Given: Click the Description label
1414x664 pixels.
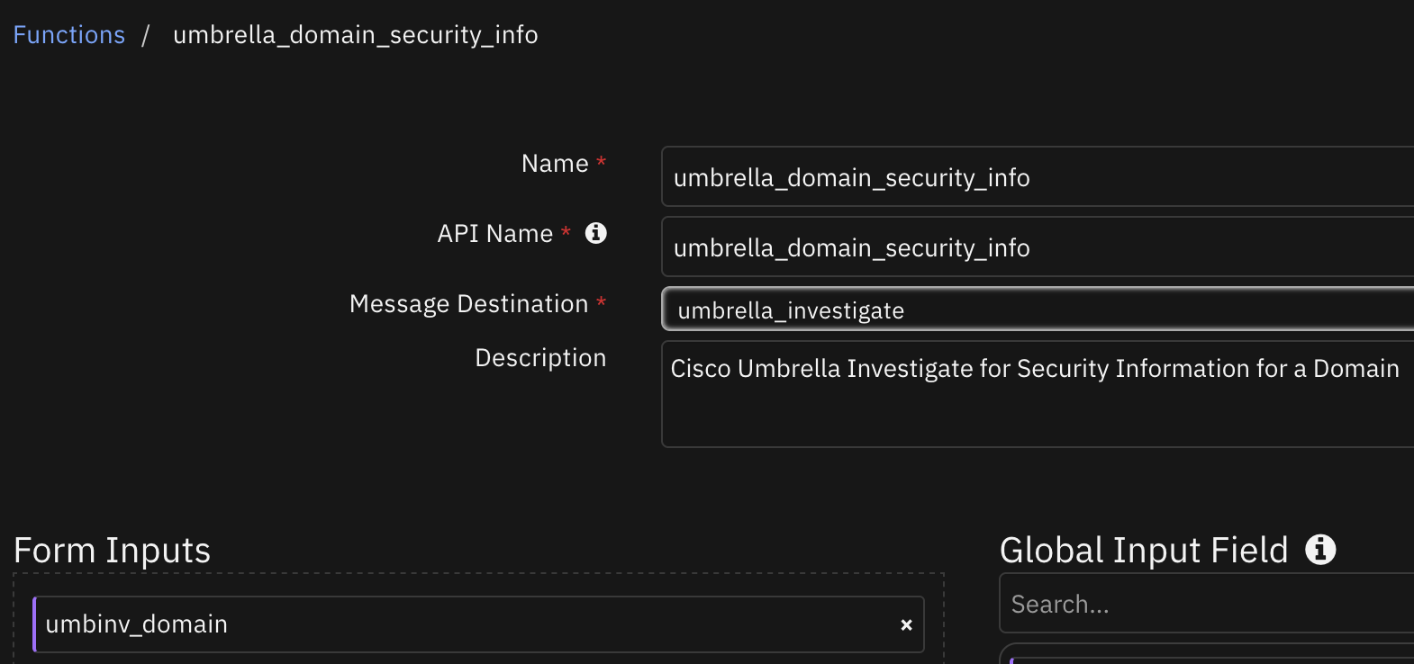Looking at the screenshot, I should point(540,358).
